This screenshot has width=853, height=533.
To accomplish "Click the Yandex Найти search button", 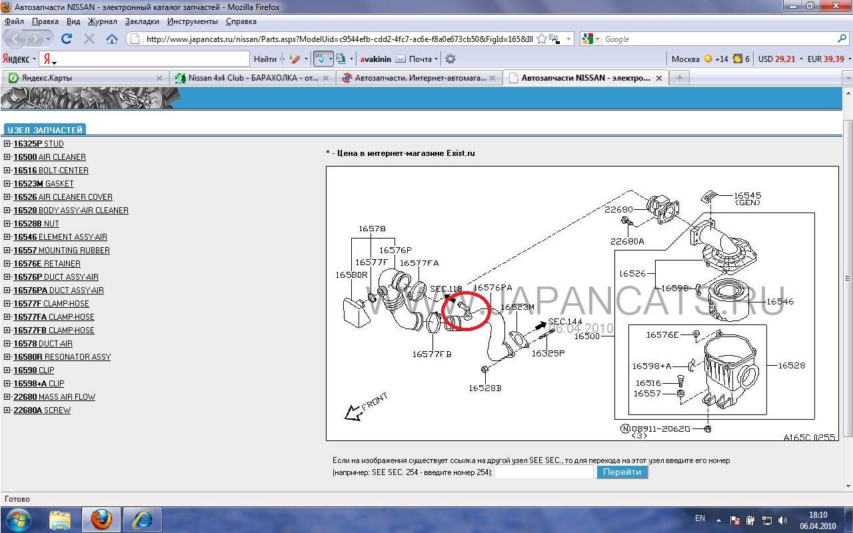I will [265, 59].
